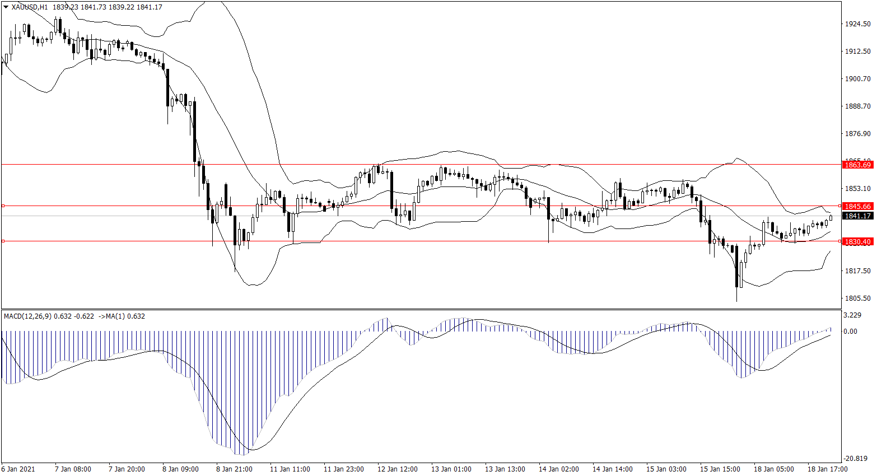Grab the right handle of the 1845.66 line
The width and height of the screenshot is (877, 476).
(839, 206)
